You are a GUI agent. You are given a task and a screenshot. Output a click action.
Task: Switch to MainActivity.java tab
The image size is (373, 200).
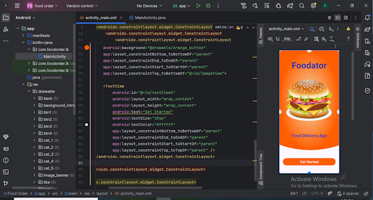tap(148, 18)
